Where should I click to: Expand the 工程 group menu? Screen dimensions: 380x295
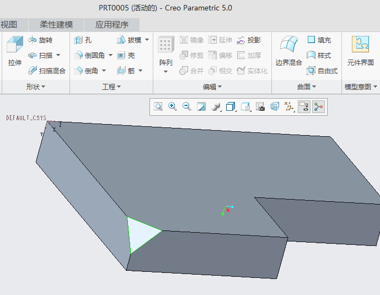pos(111,87)
